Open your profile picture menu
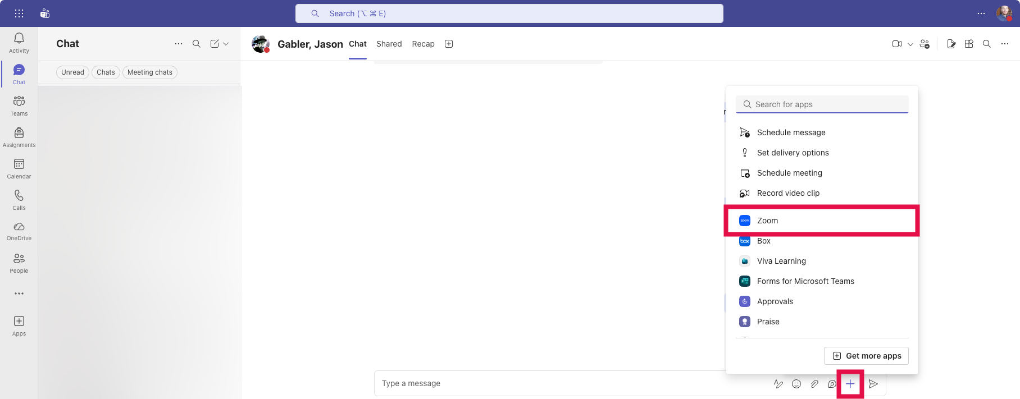 click(1004, 13)
